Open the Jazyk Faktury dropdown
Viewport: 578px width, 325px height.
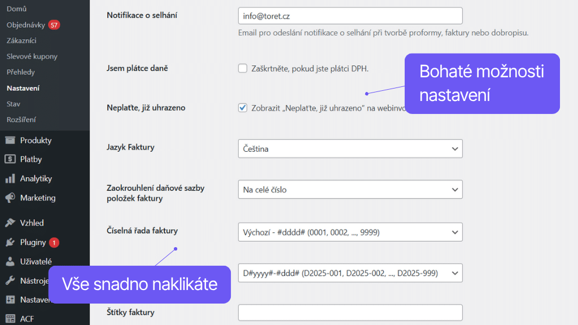point(350,149)
